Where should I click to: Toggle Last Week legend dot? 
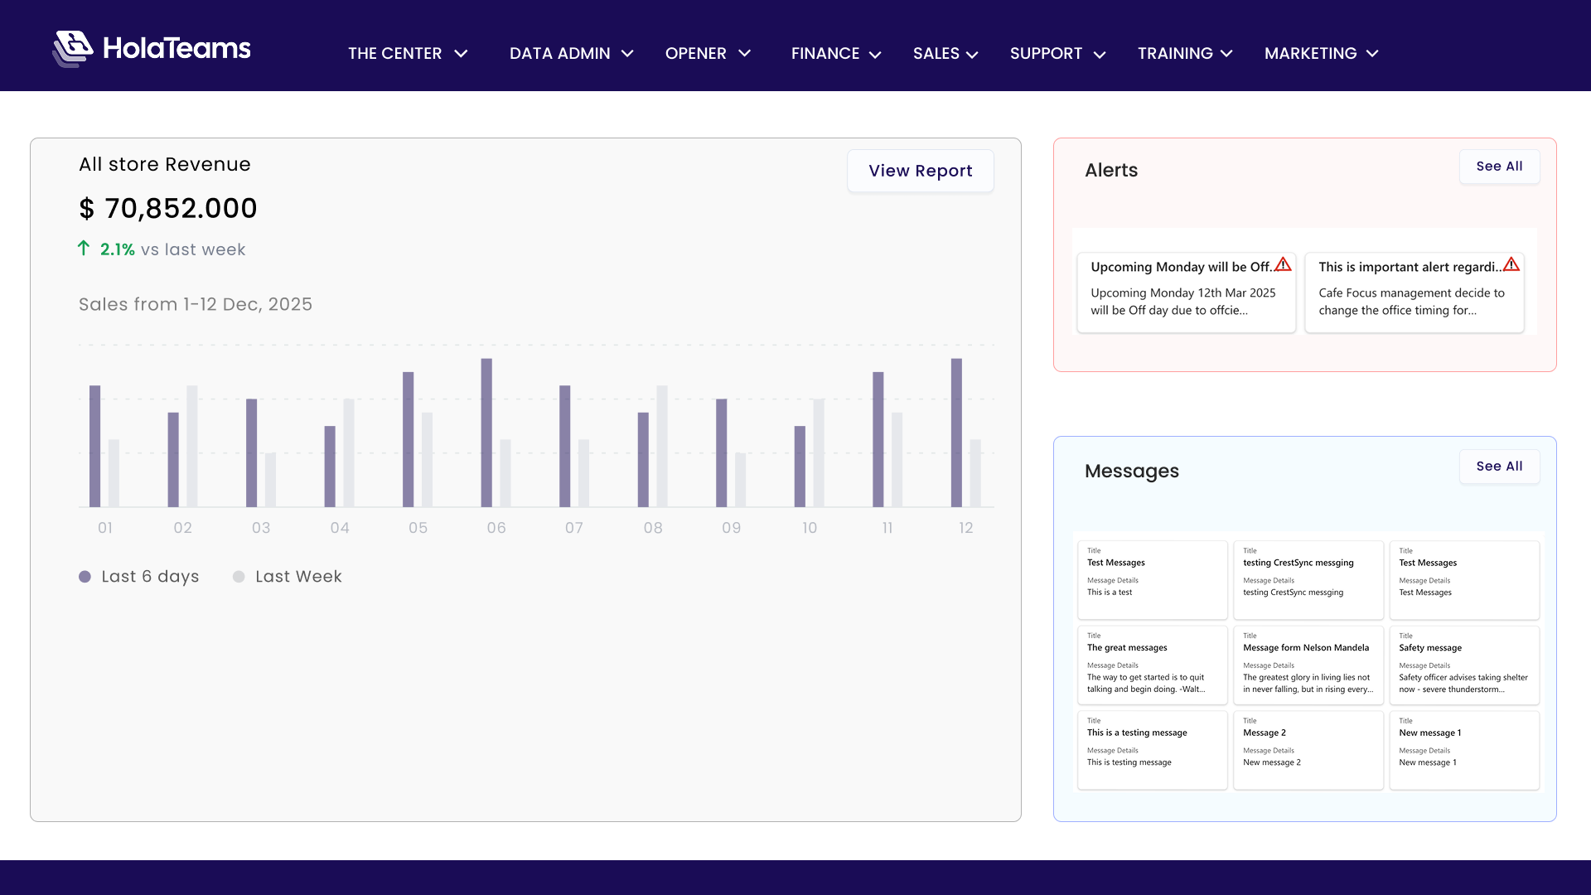(x=239, y=577)
